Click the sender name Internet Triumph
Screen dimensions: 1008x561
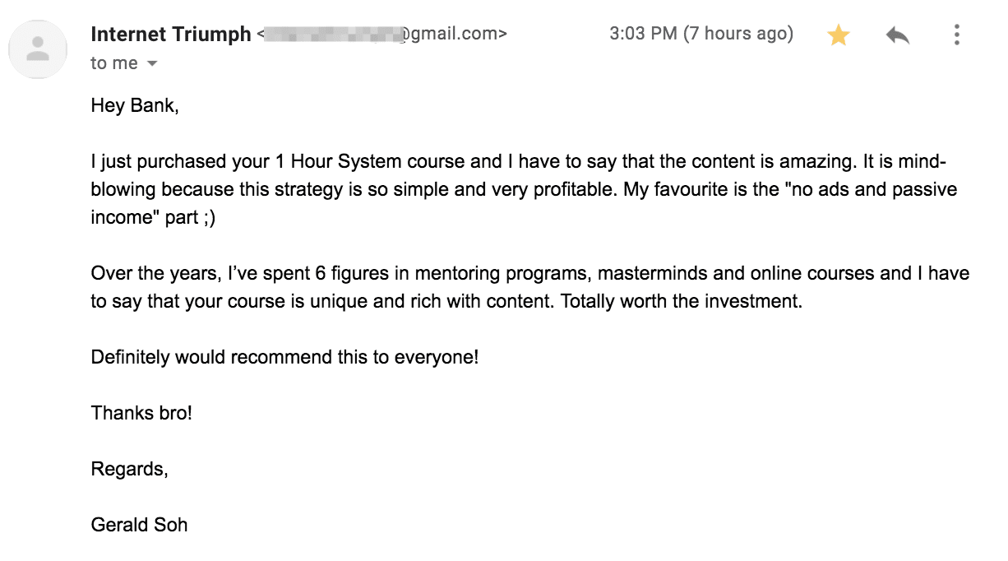point(171,35)
